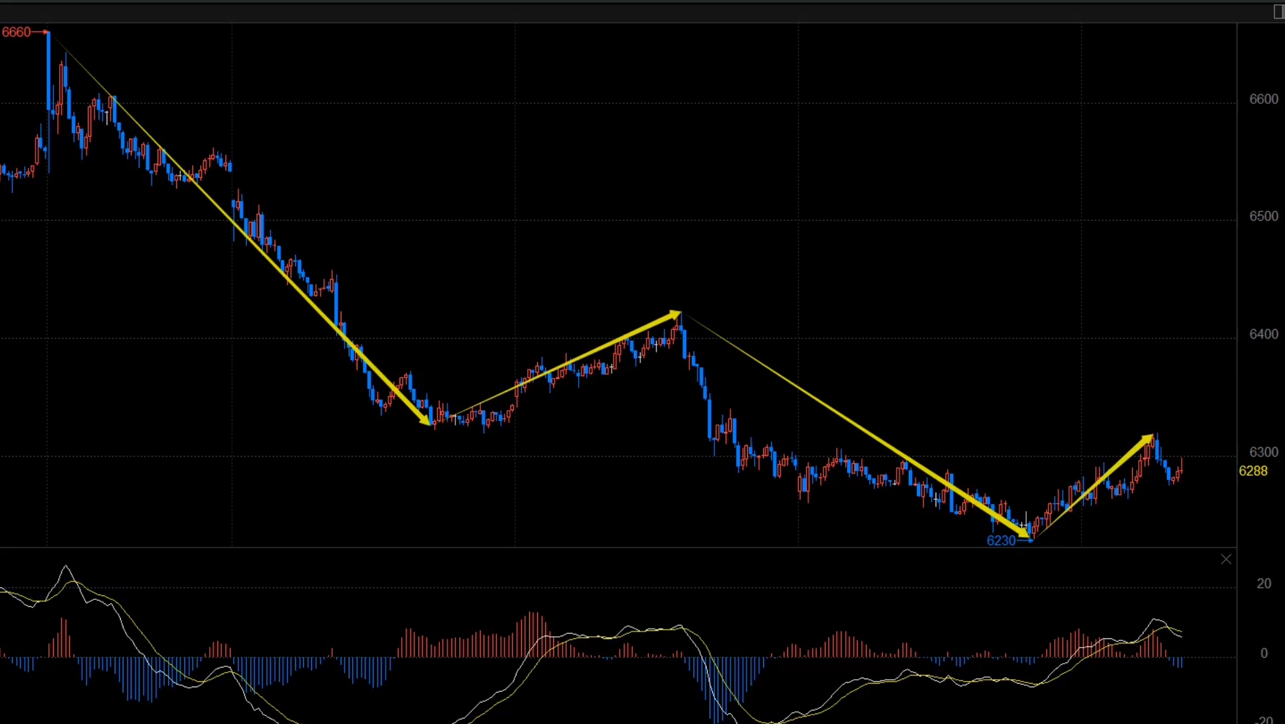Click the 6300 price axis label

[1264, 452]
